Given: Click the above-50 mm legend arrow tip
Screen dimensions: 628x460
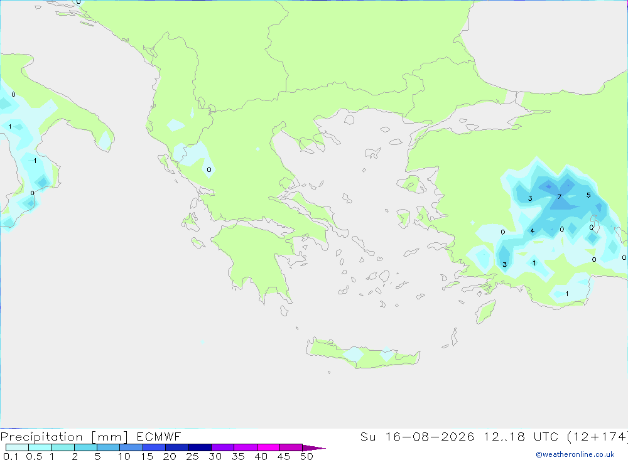Looking at the screenshot, I should coord(315,447).
